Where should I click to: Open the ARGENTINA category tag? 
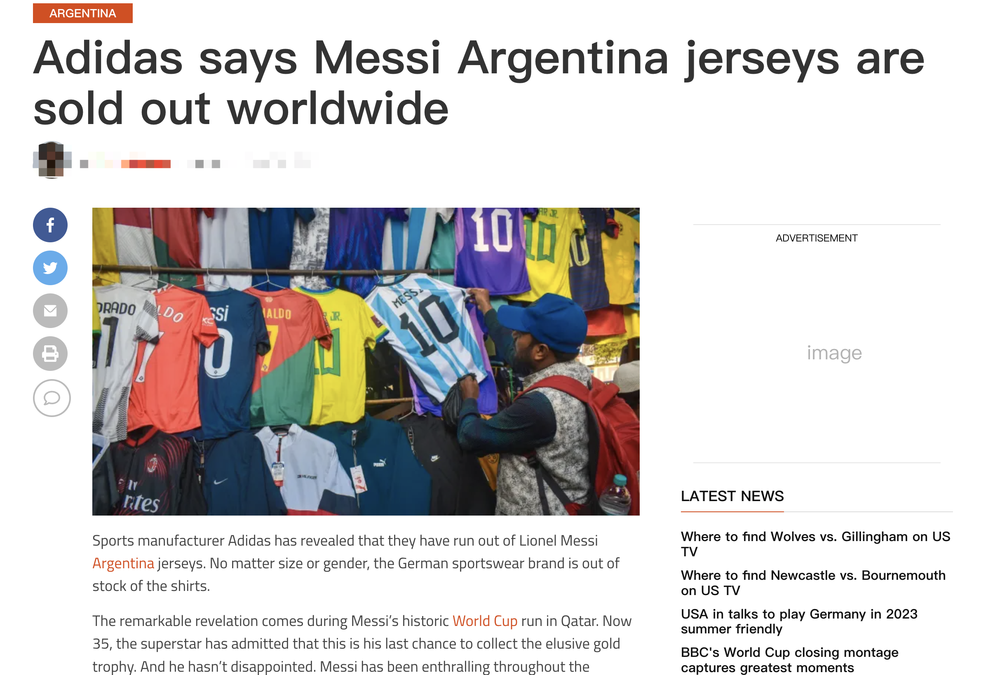pos(83,13)
